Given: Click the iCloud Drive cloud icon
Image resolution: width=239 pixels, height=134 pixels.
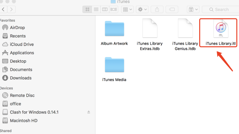Looking at the screenshot, I should pos(5,44).
